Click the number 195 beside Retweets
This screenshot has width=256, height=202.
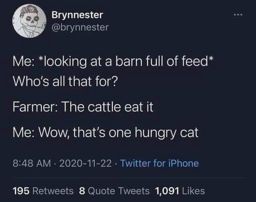[x=22, y=191]
